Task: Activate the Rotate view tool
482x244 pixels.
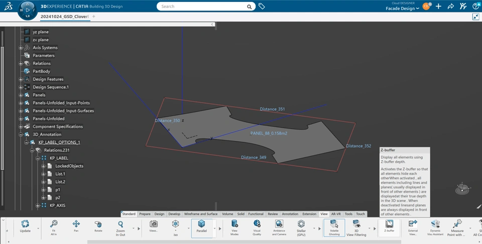Action: pyautogui.click(x=98, y=224)
